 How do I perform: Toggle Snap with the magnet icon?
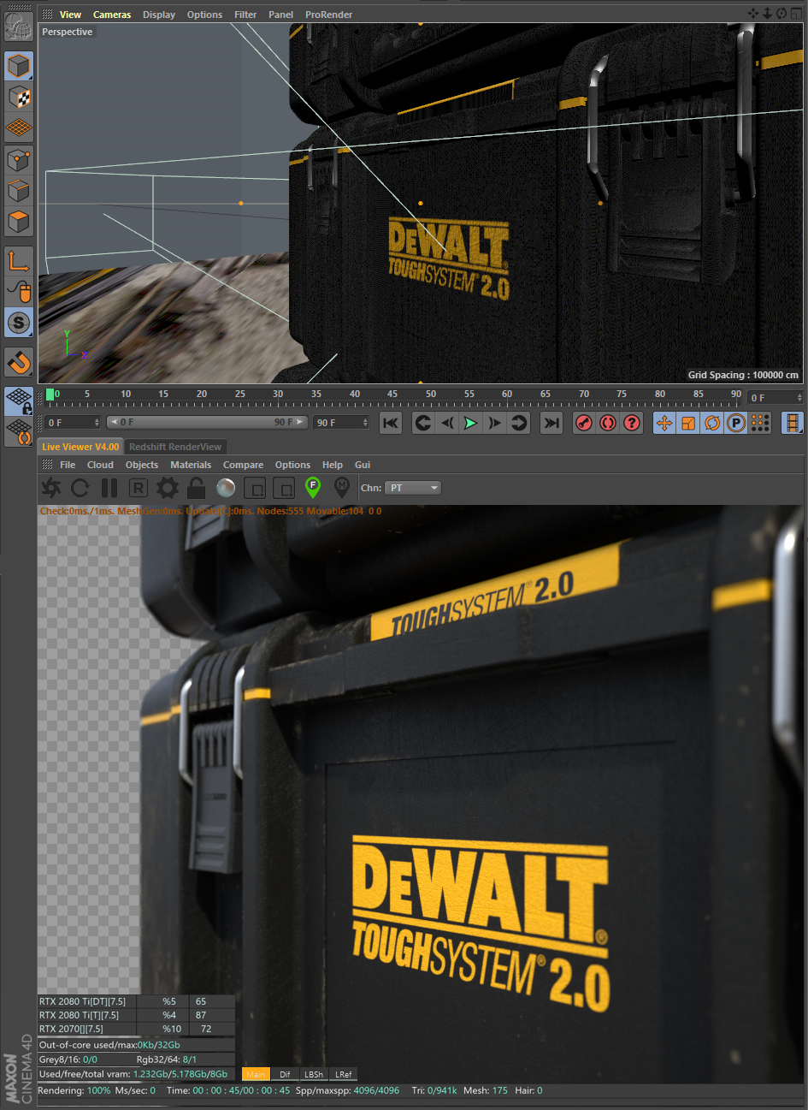coord(19,362)
